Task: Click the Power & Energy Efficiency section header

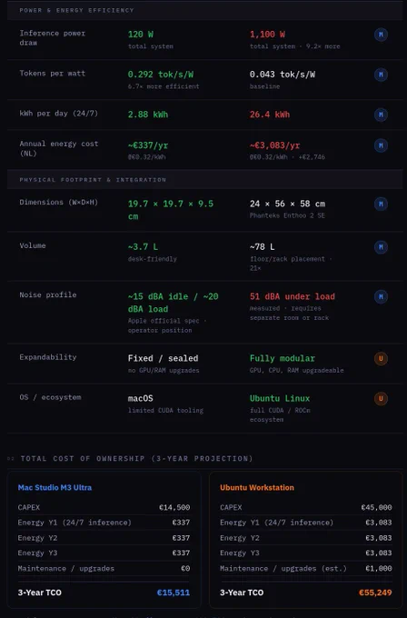Action: (x=76, y=10)
